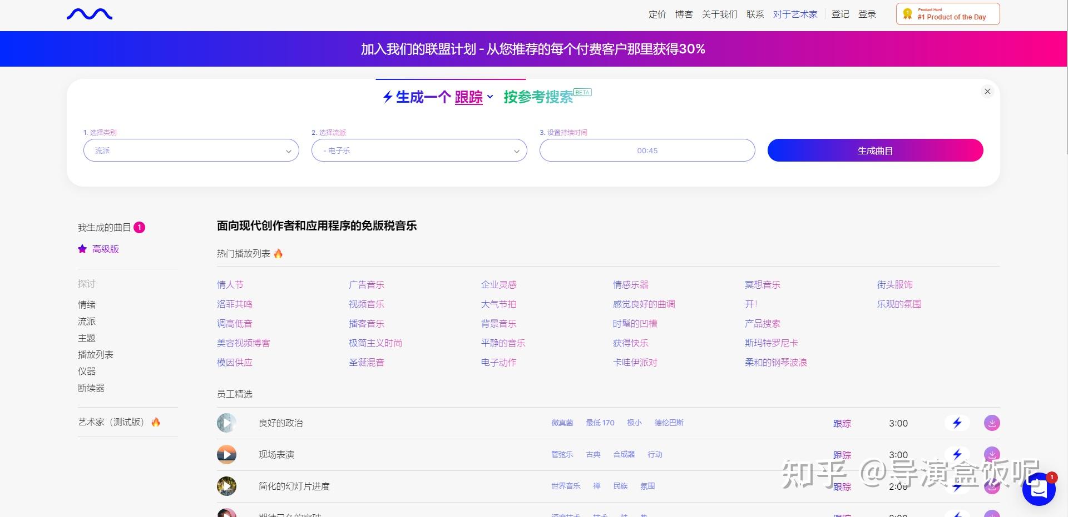Play the 简化的幻灯片进度 track
The height and width of the screenshot is (517, 1068).
pos(226,486)
